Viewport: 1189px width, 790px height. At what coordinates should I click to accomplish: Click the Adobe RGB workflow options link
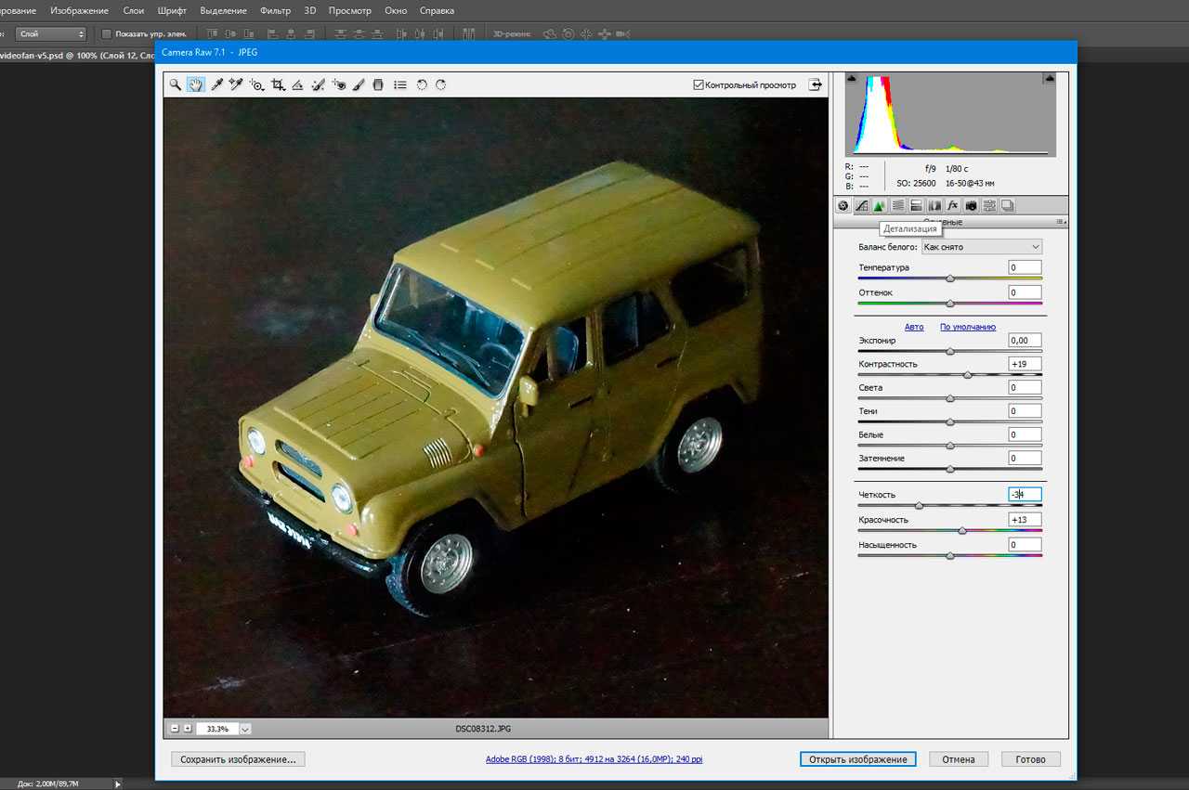point(594,759)
